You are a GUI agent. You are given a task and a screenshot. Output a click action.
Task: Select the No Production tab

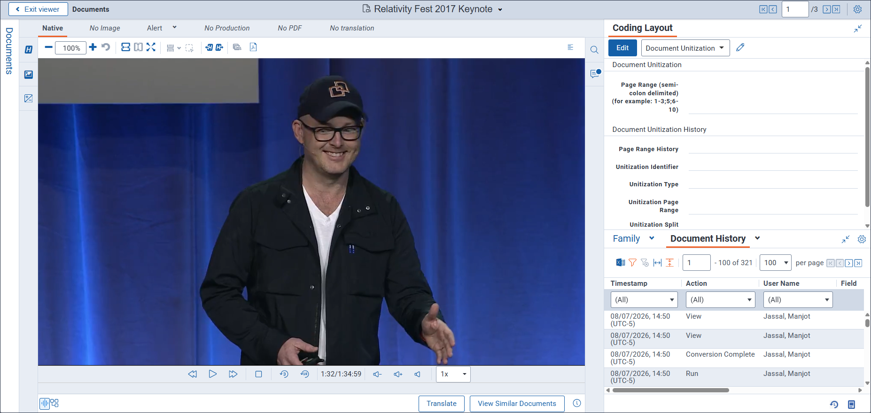pos(227,28)
